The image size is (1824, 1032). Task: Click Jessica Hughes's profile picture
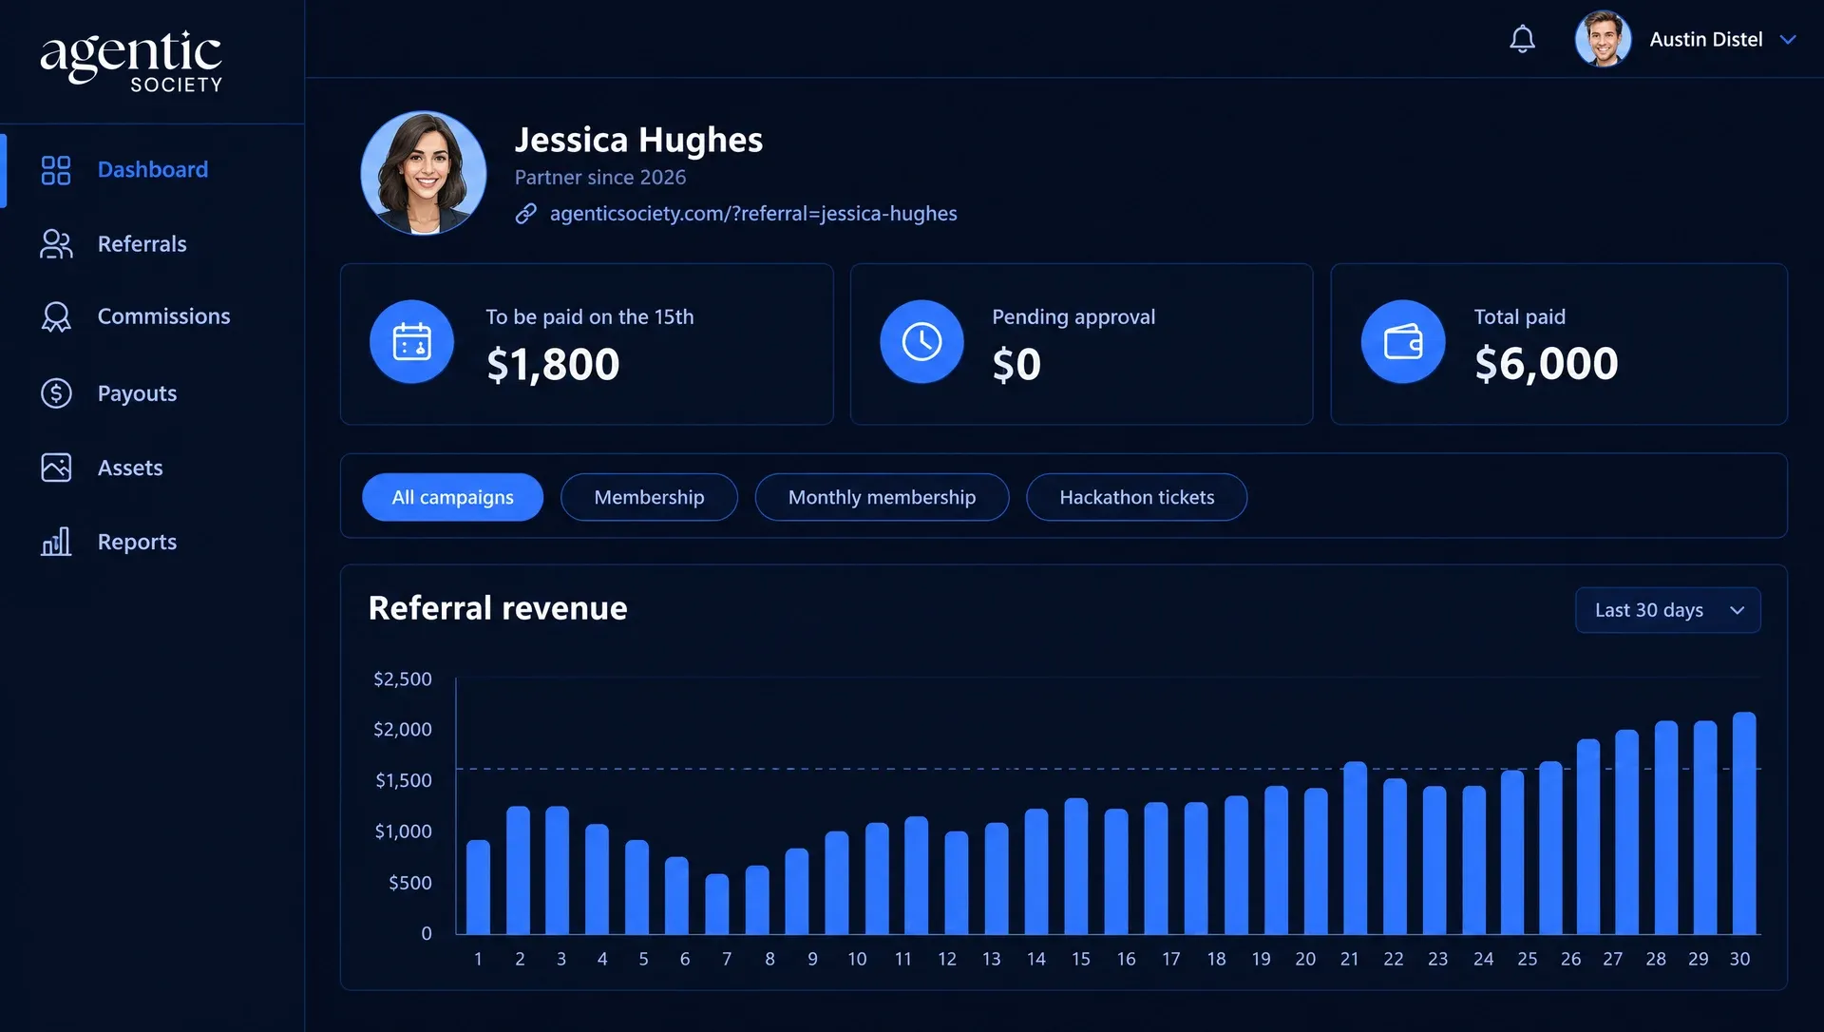(424, 173)
